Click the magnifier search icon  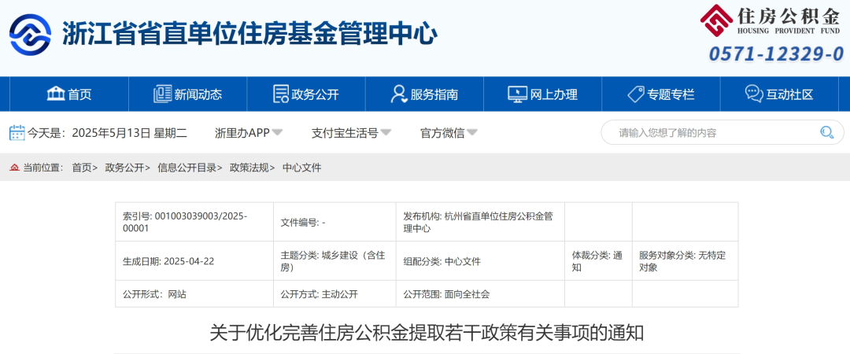pyautogui.click(x=826, y=132)
